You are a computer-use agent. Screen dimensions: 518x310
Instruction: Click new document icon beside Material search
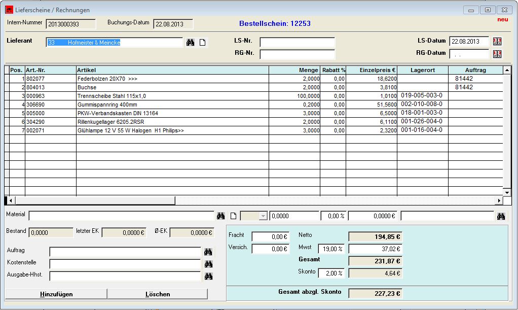234,216
